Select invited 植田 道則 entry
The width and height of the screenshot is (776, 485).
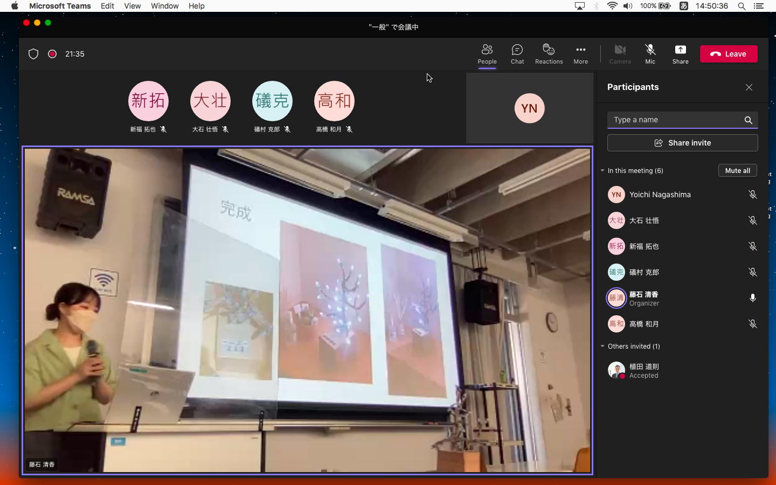[682, 371]
